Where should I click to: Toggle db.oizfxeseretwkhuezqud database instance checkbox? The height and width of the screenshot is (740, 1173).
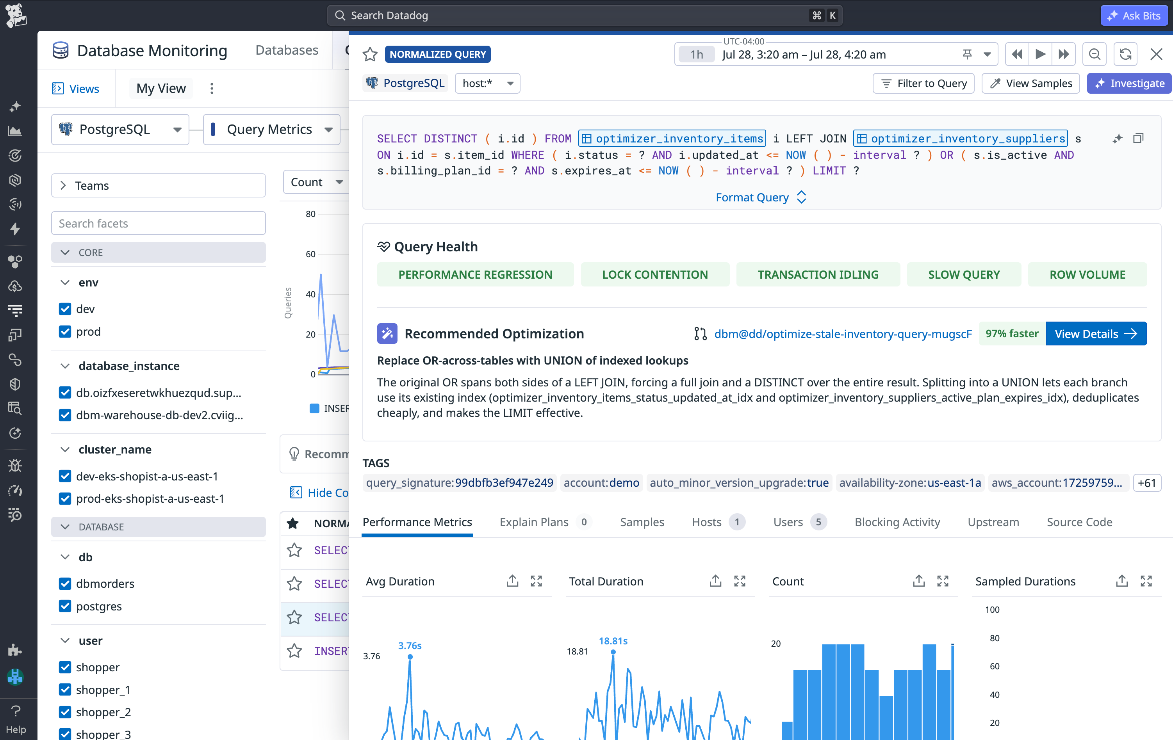pos(65,392)
